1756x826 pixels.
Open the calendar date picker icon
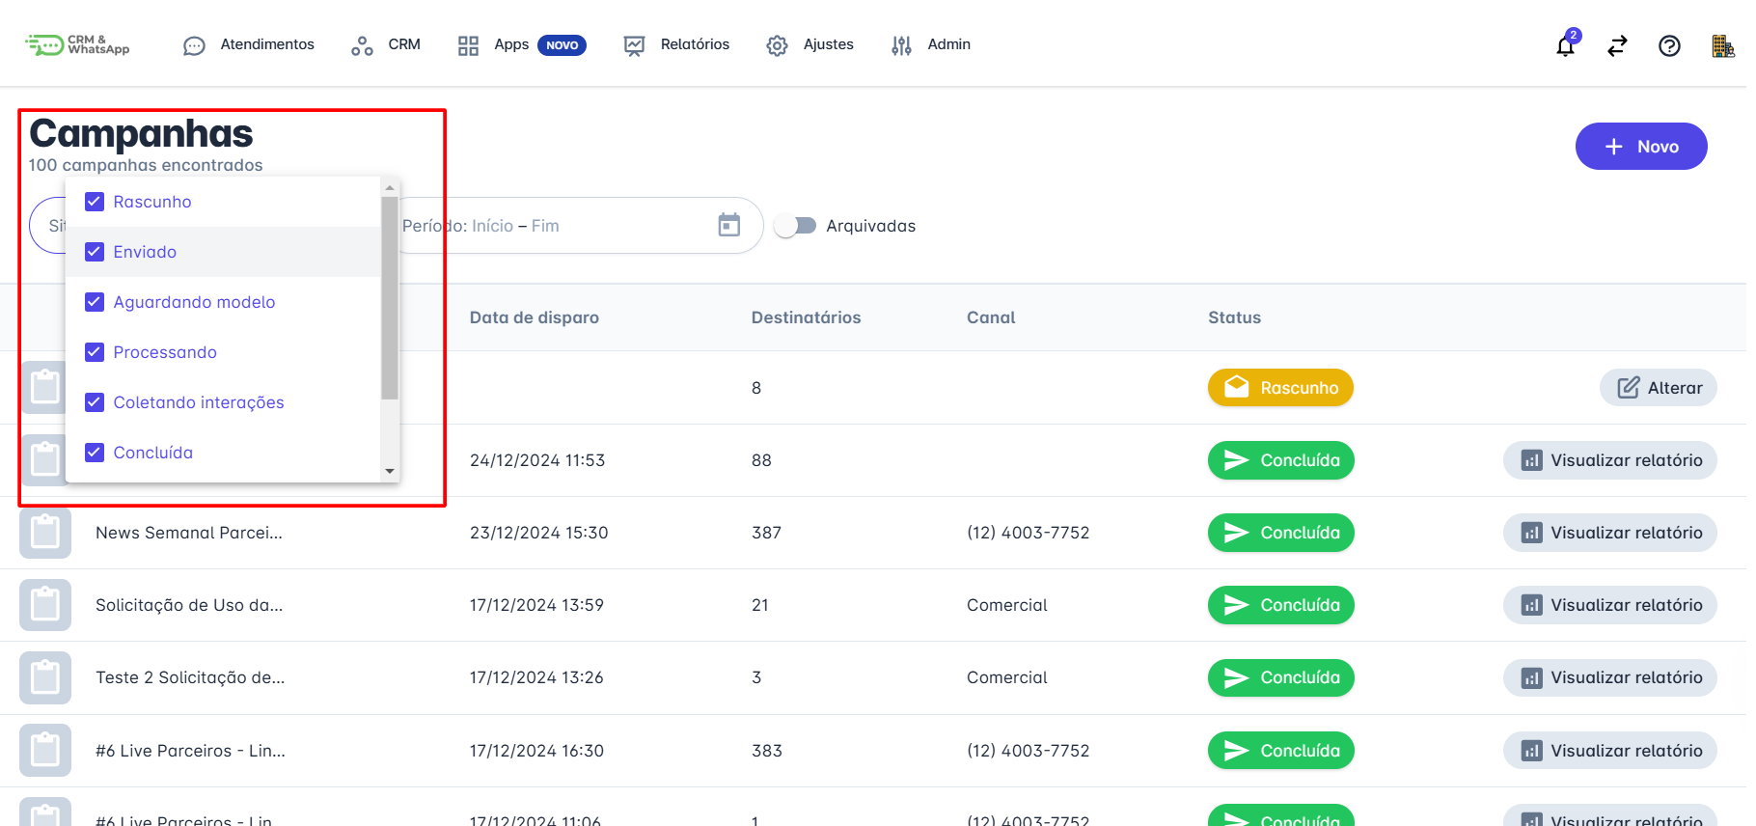click(x=729, y=225)
